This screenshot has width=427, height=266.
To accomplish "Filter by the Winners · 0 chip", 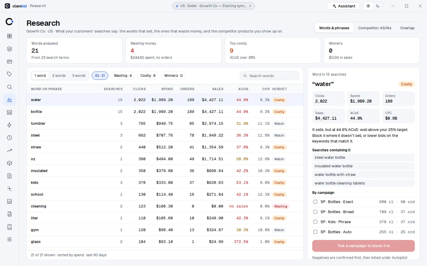I will 173,76.
